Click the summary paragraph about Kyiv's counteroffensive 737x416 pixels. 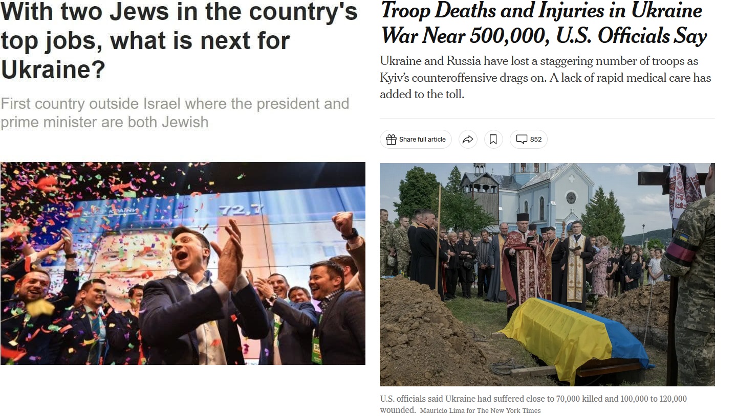point(545,78)
